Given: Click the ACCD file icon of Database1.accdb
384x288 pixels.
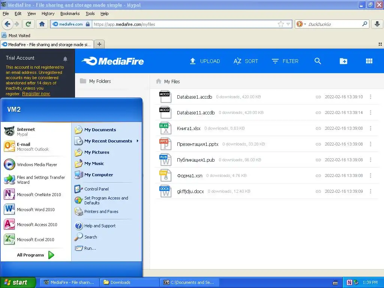Looking at the screenshot, I should point(165,97).
